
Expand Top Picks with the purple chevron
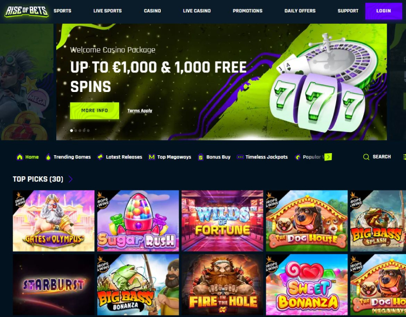point(71,179)
